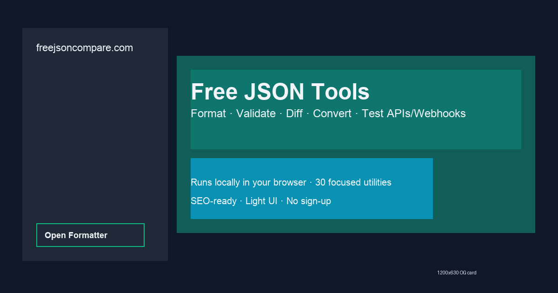The width and height of the screenshot is (558, 293).
Task: Select the Validate tool label
Action: [x=256, y=113]
